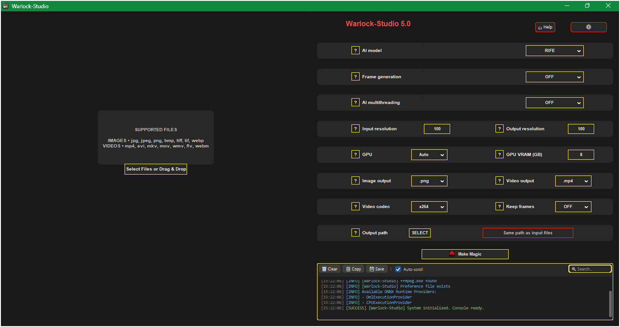Click the SELECT output path button
The image size is (620, 327).
(420, 233)
